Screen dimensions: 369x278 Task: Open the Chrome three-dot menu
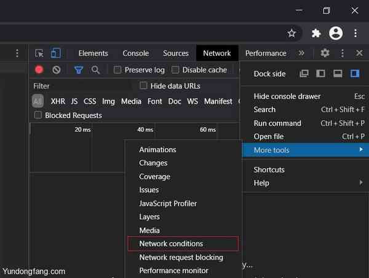click(x=355, y=33)
